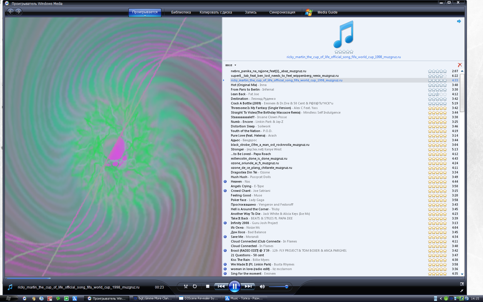
Task: Open Media Guide
Action: coord(327,12)
